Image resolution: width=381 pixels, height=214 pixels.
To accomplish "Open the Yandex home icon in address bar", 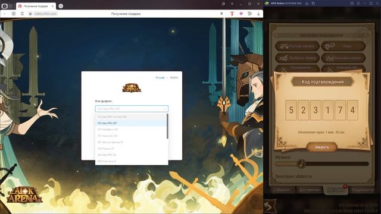I will coord(14,14).
